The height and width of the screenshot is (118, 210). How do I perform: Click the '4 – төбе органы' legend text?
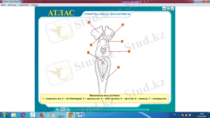pyautogui.click(x=110, y=99)
